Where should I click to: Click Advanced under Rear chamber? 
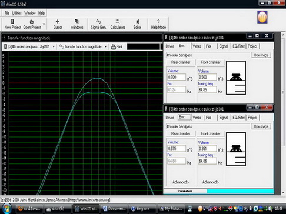pos(181,182)
